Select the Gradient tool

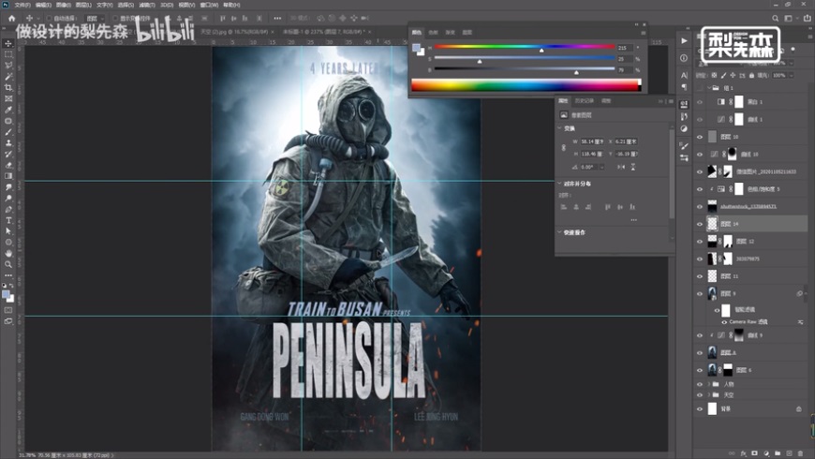coord(8,176)
